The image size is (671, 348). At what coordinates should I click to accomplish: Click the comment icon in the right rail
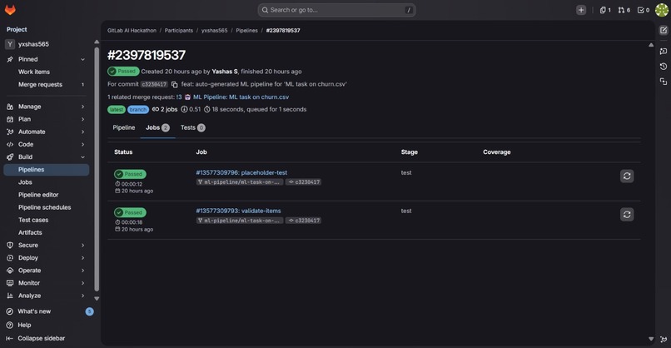coord(664,52)
